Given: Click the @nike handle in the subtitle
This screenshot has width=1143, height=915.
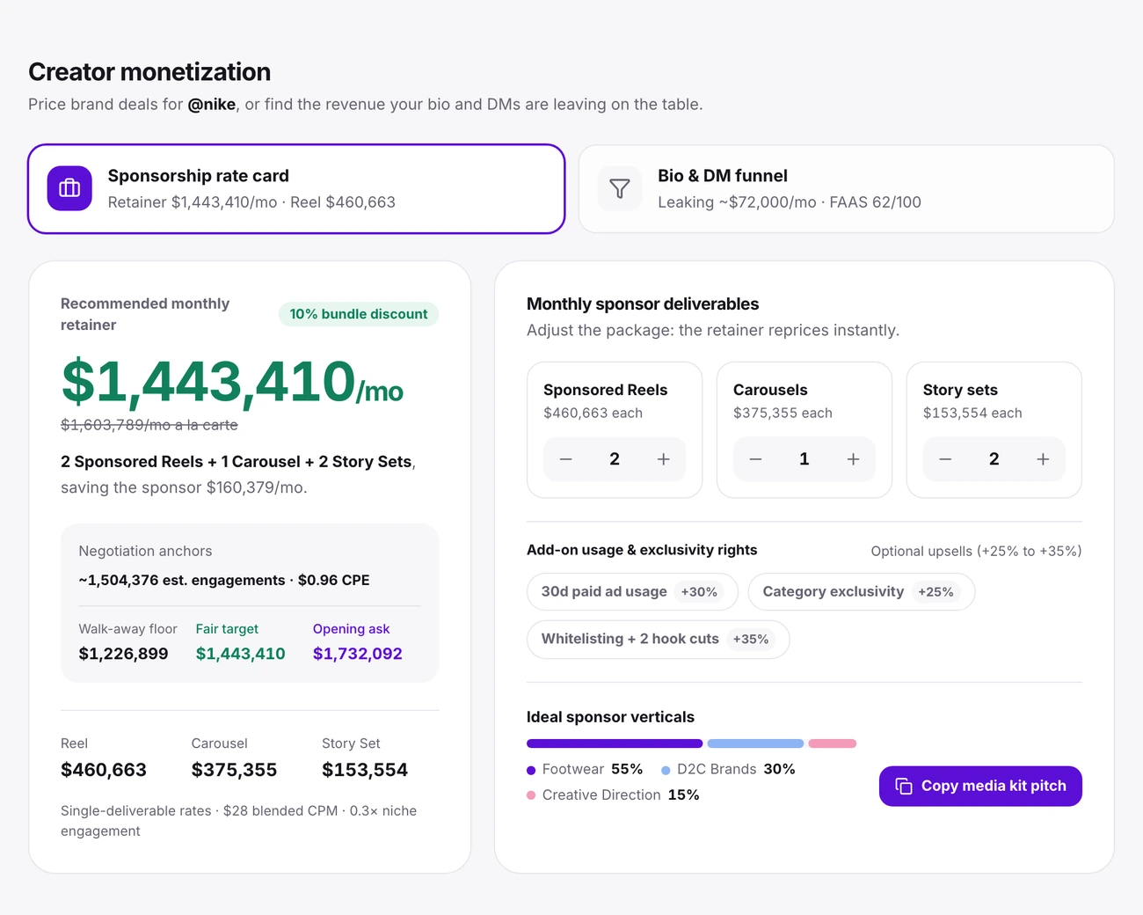Looking at the screenshot, I should (212, 105).
